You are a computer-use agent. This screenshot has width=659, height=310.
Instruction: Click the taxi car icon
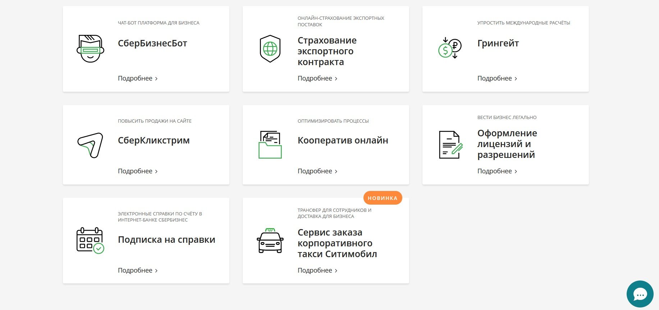click(270, 241)
